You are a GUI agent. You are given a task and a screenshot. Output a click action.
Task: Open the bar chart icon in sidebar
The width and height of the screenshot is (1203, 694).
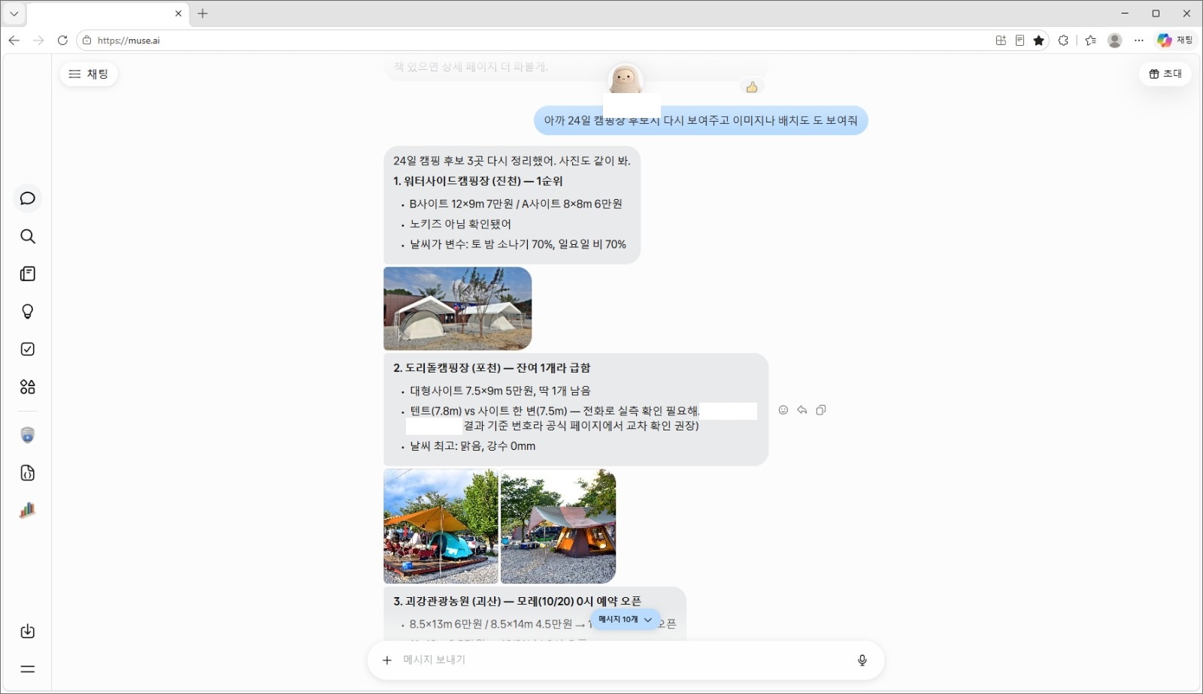click(x=28, y=511)
